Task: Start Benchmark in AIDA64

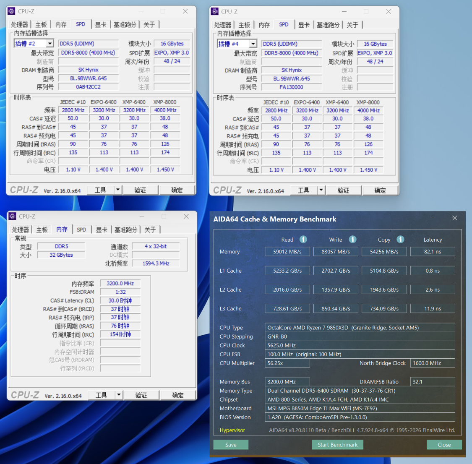Action: 337,444
